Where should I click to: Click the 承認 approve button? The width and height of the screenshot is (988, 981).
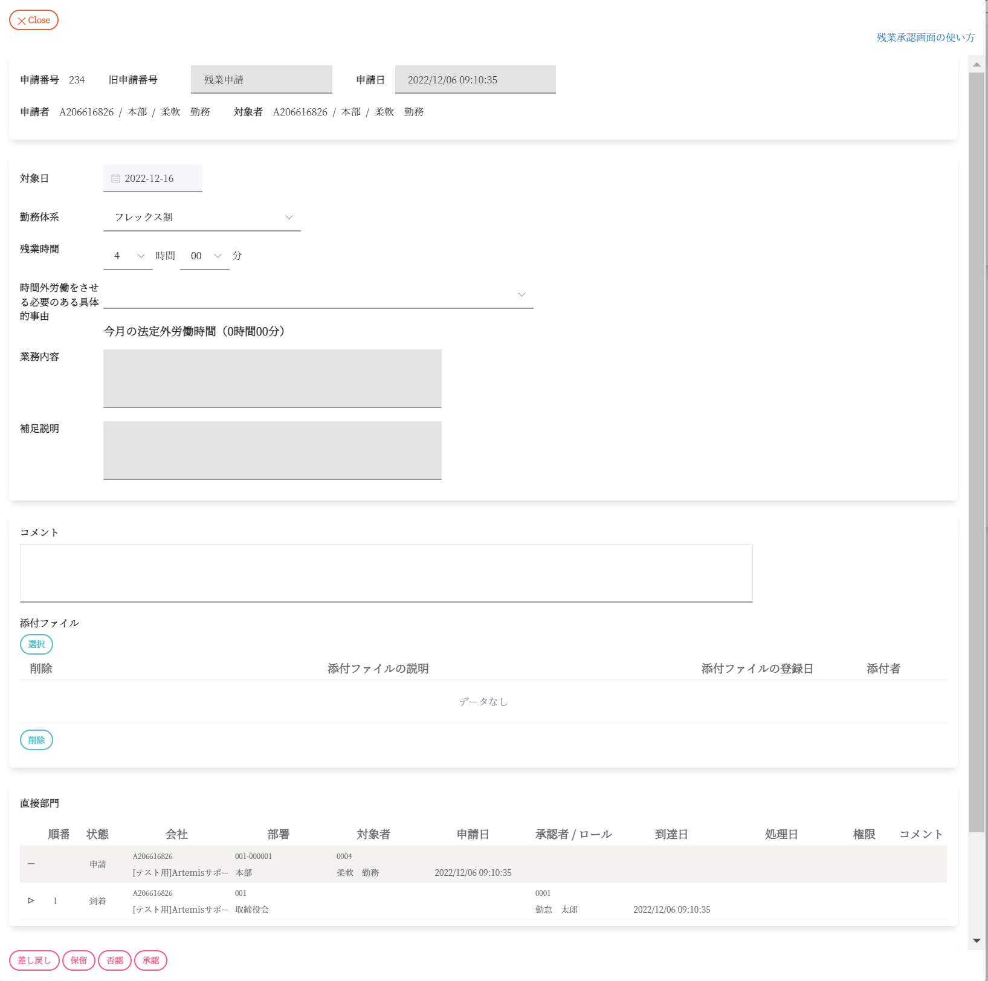coord(150,960)
